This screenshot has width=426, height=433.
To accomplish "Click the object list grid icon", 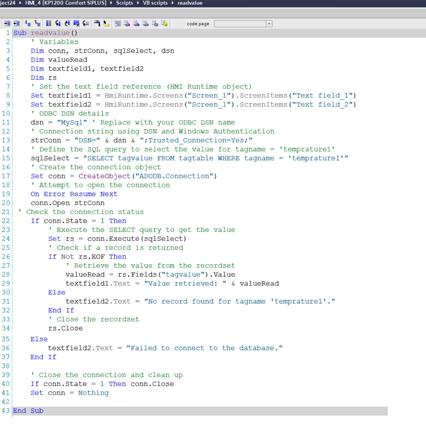I will pyautogui.click(x=118, y=24).
